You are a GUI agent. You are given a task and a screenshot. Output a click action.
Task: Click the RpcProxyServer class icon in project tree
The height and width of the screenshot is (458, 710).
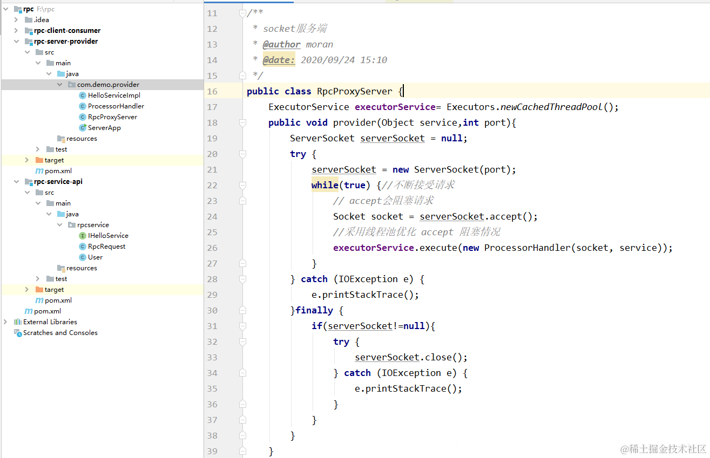pos(83,117)
